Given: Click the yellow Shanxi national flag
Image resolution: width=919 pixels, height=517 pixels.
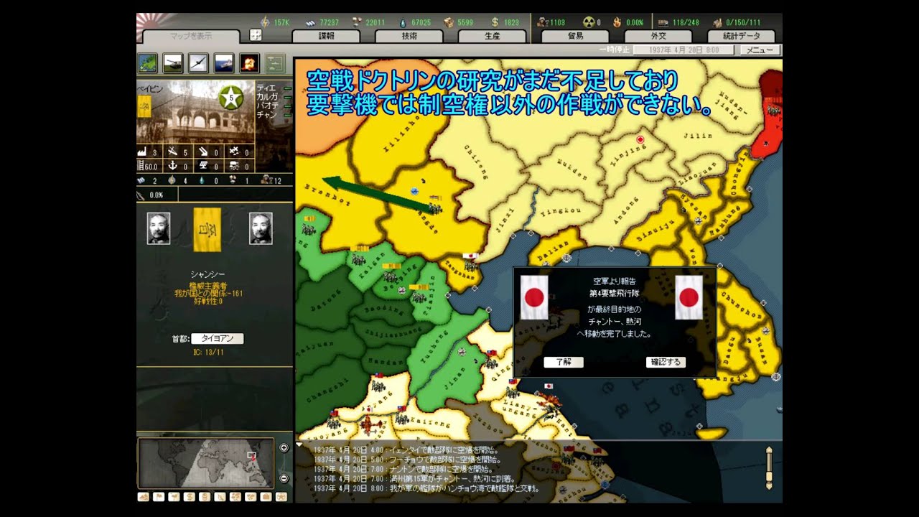Looking at the screenshot, I should 207,230.
